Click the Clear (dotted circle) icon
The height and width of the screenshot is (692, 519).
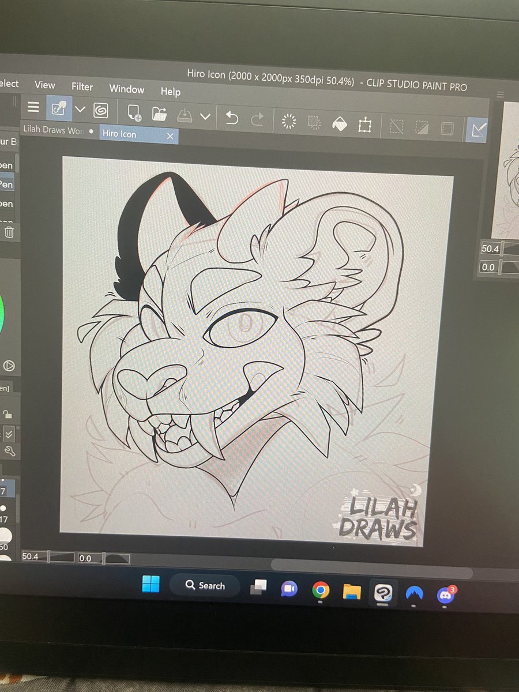point(289,121)
